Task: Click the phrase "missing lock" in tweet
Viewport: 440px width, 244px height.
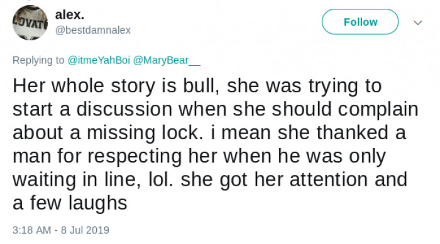Action: (x=145, y=132)
